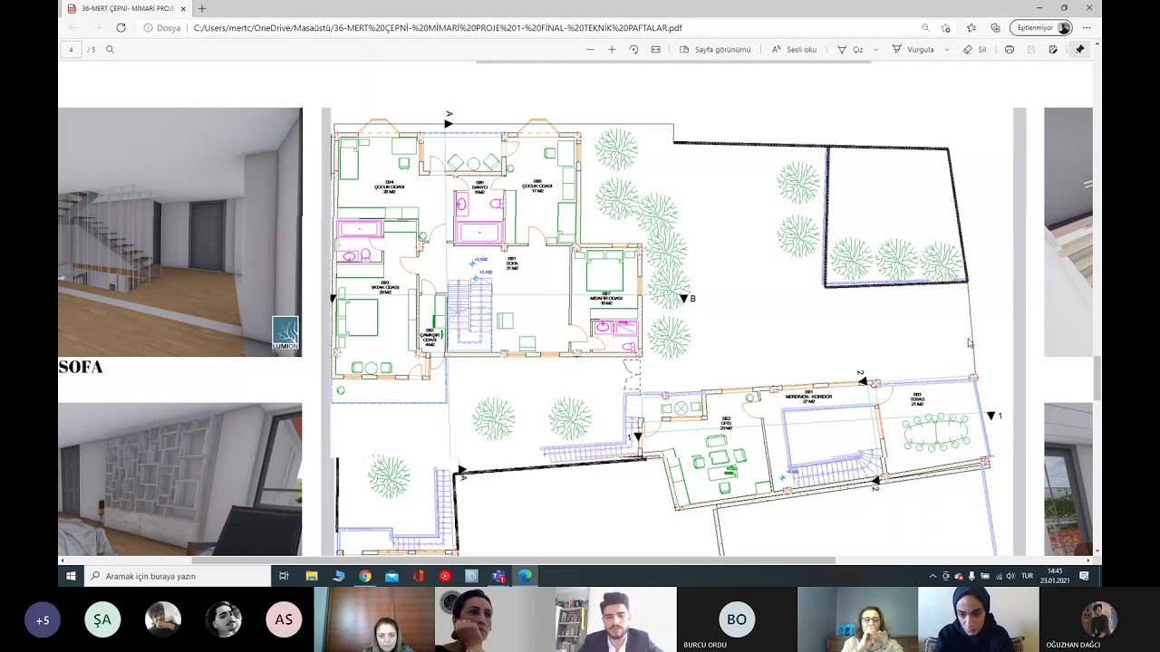Open Edge settings and more menu
The height and width of the screenshot is (652, 1160).
click(1087, 28)
